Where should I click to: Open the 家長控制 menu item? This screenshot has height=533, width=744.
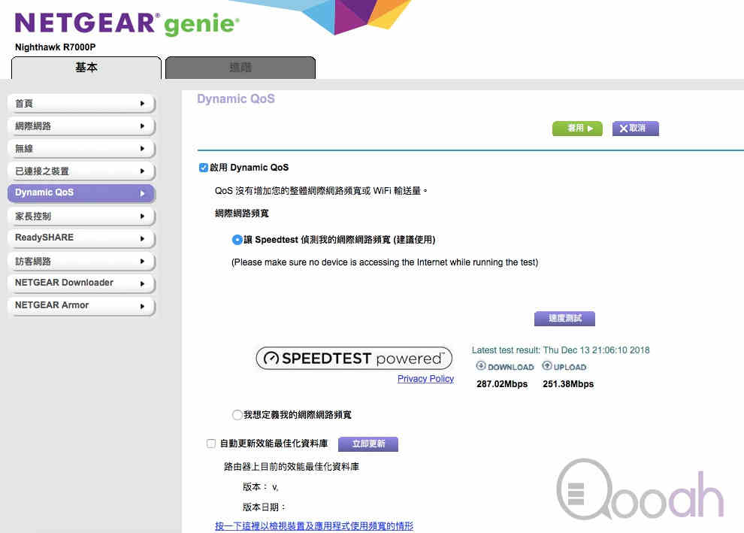(x=81, y=217)
